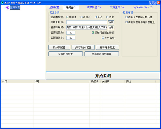Close the application window
This screenshot has width=161, height=129.
[158, 3]
